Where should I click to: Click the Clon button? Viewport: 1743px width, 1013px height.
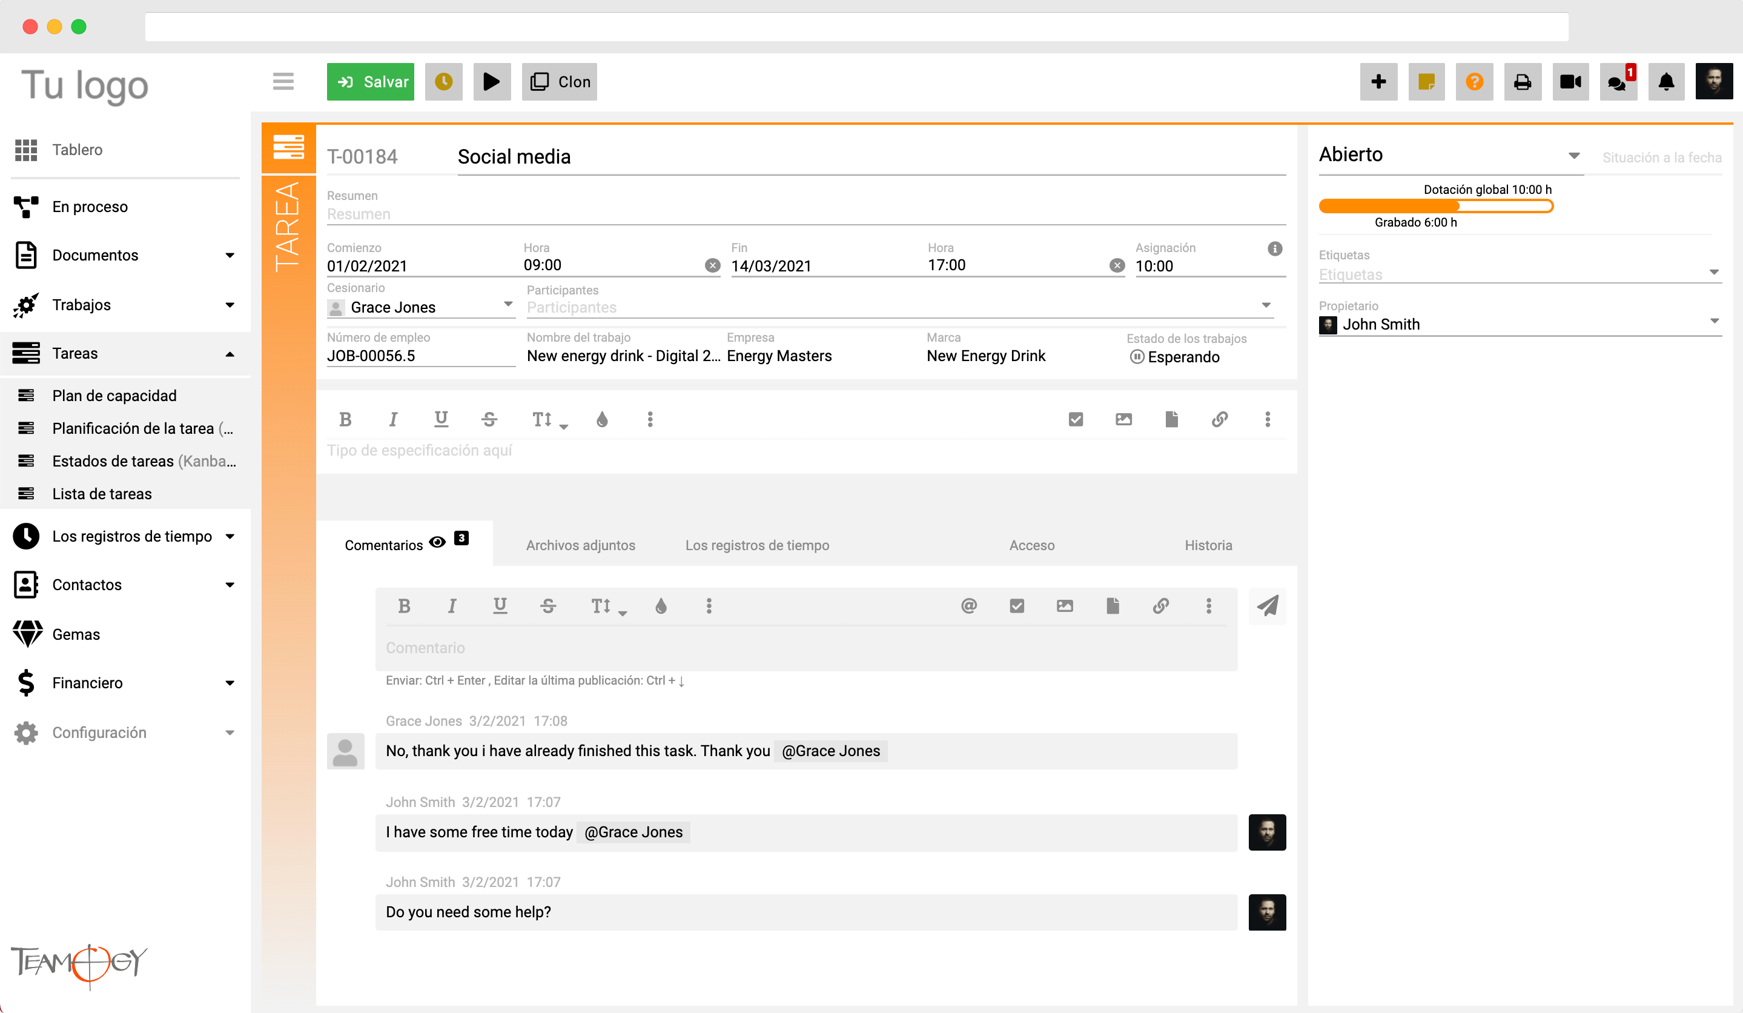[559, 82]
